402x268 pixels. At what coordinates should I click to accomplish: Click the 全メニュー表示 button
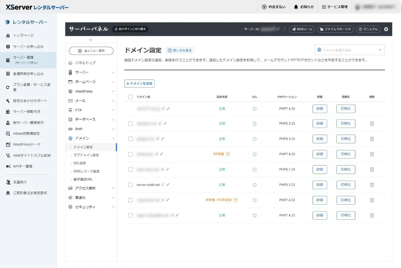click(x=91, y=51)
